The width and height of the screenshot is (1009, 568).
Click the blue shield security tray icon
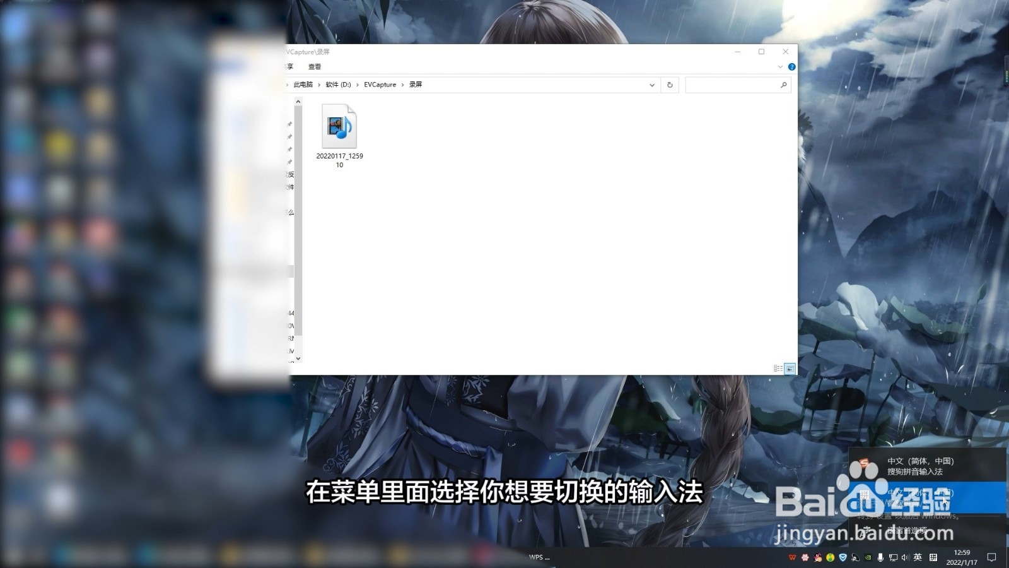point(843,557)
